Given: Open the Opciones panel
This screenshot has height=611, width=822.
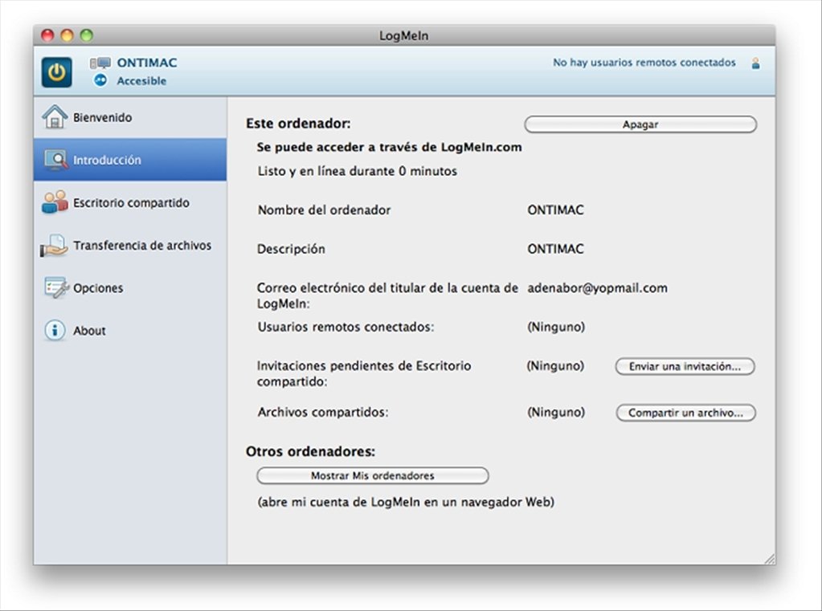Looking at the screenshot, I should (130, 288).
